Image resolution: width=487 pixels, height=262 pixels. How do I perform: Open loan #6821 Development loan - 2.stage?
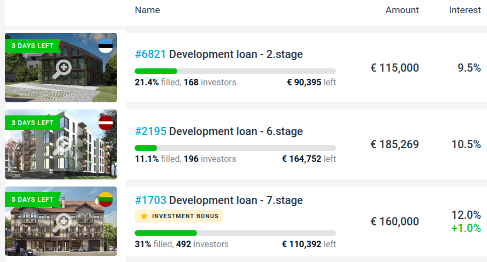[x=219, y=54]
